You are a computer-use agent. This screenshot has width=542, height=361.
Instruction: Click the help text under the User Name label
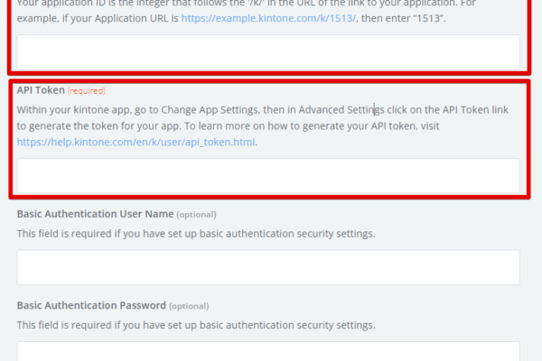tap(195, 234)
